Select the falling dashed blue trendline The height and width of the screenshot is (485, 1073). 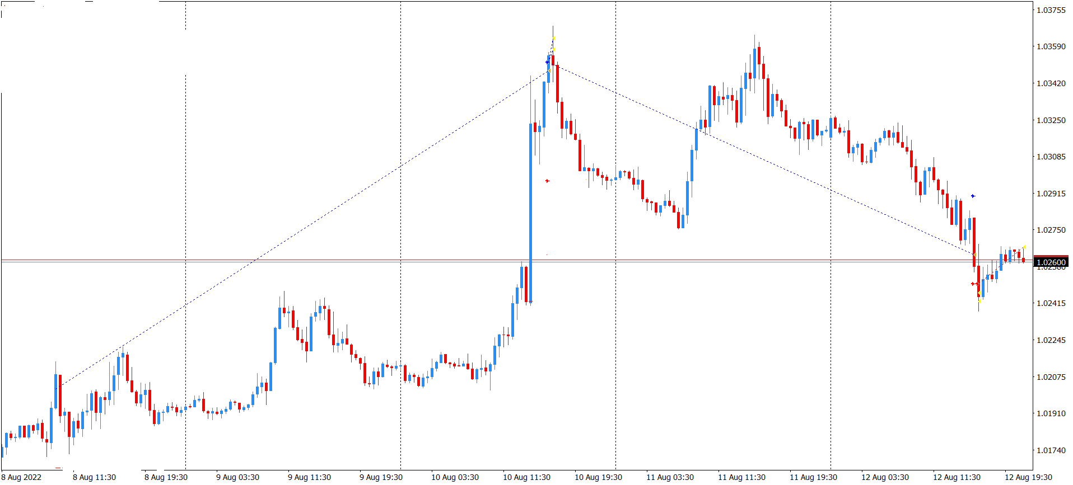[764, 160]
